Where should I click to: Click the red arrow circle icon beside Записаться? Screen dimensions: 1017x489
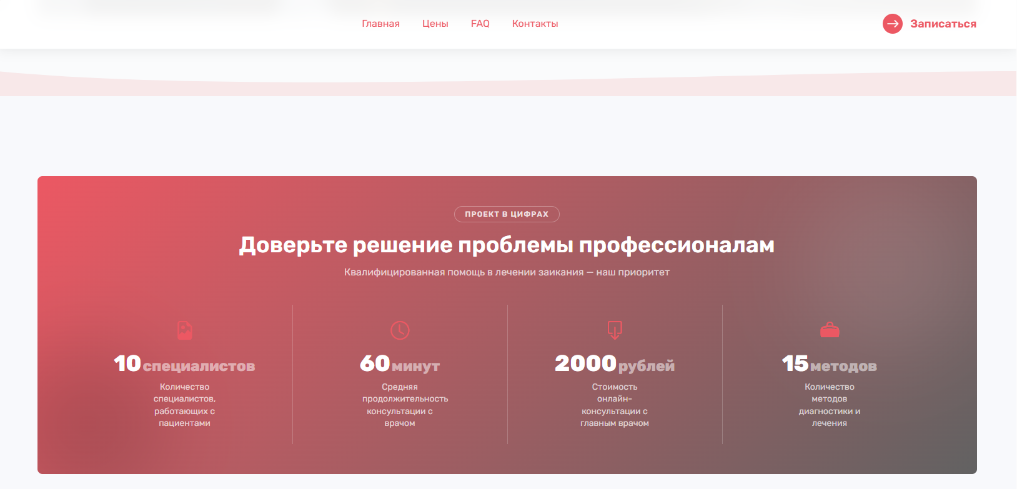892,24
